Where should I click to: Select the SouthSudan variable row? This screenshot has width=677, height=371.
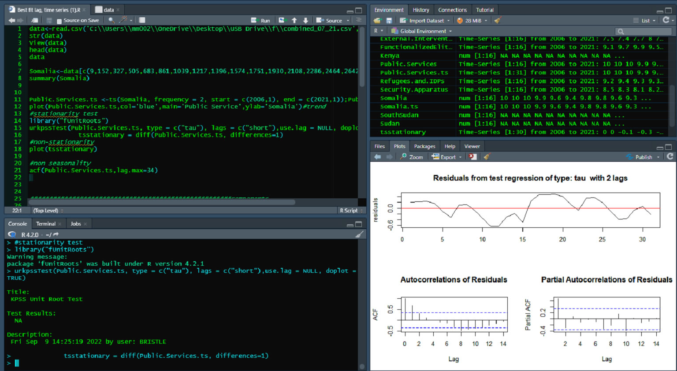pos(520,115)
